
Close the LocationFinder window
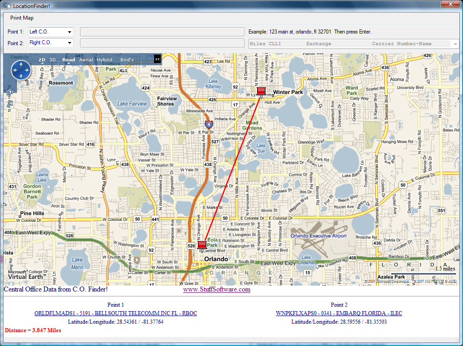[451, 4]
